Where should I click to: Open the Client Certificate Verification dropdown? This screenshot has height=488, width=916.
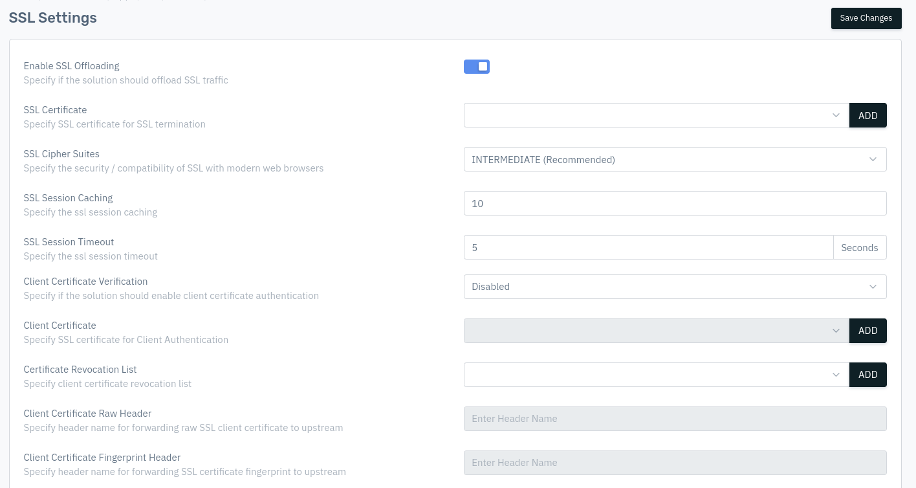(x=675, y=287)
